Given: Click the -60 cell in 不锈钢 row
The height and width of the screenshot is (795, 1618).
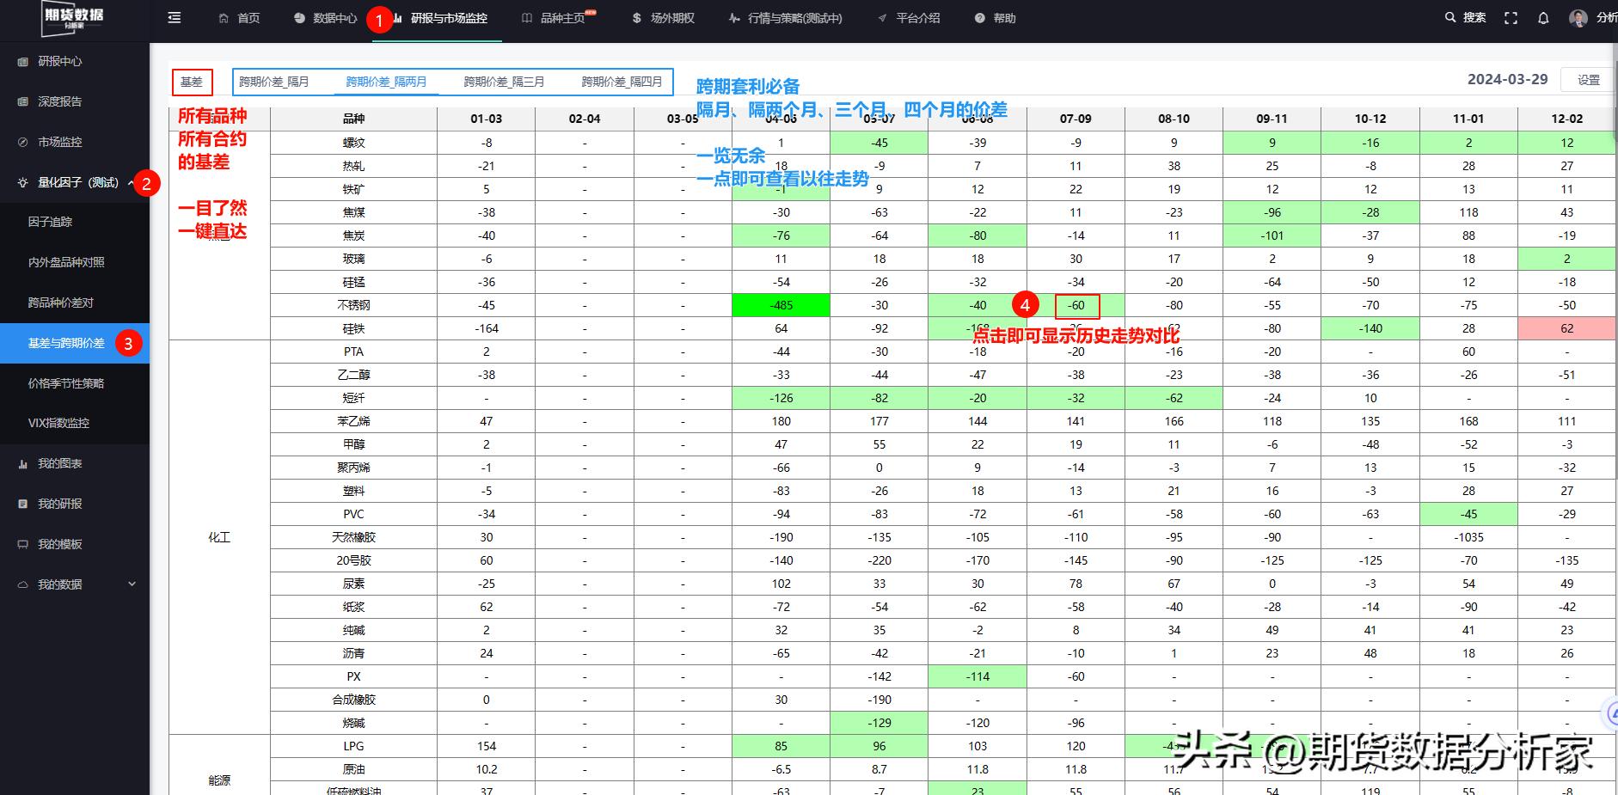Looking at the screenshot, I should pyautogui.click(x=1076, y=305).
